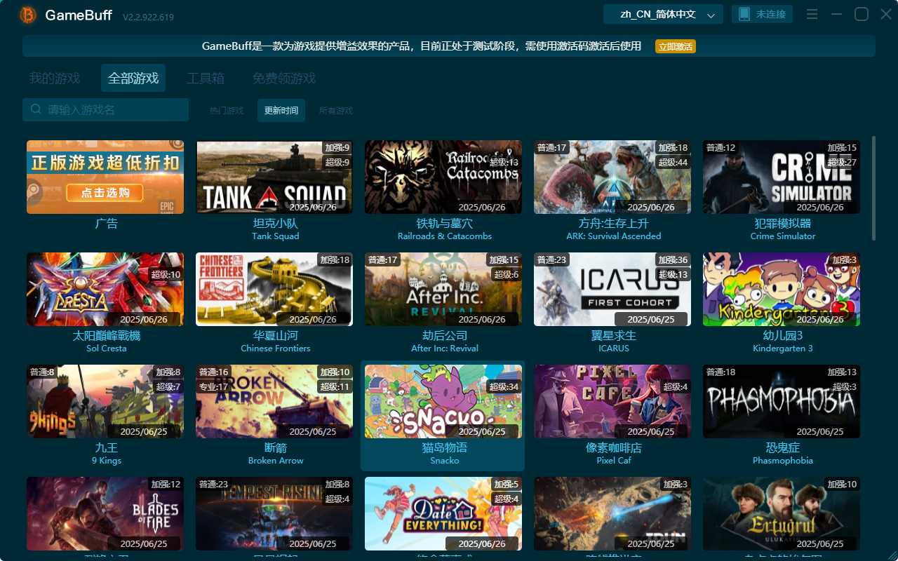Click the 超级:44 badge on ARK card
This screenshot has height=561, width=898.
click(672, 163)
